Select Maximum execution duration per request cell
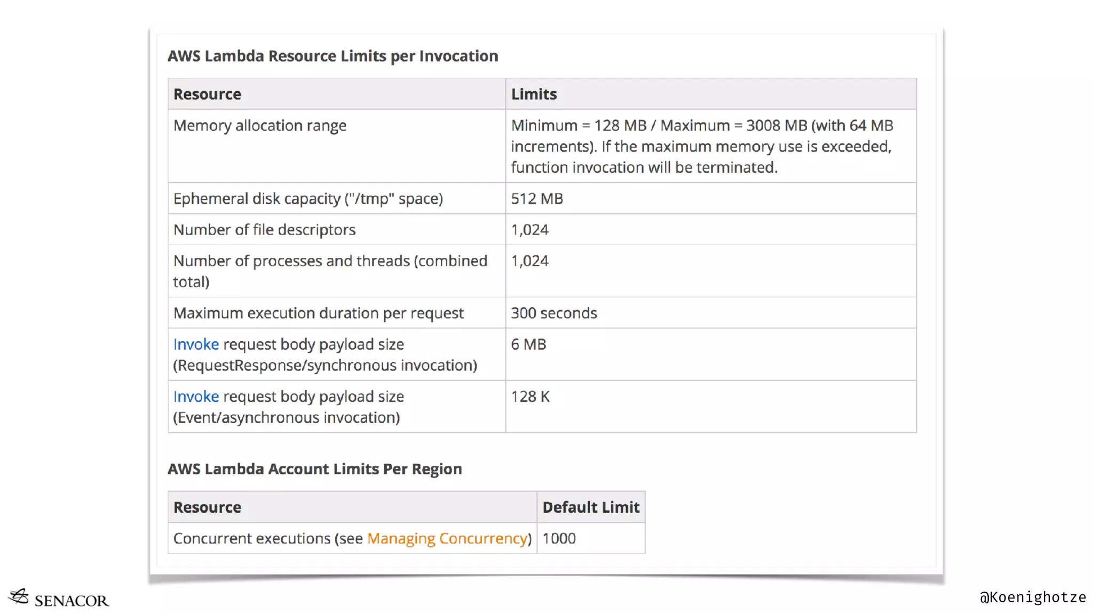Viewport: 1093px width, 614px height. (319, 313)
